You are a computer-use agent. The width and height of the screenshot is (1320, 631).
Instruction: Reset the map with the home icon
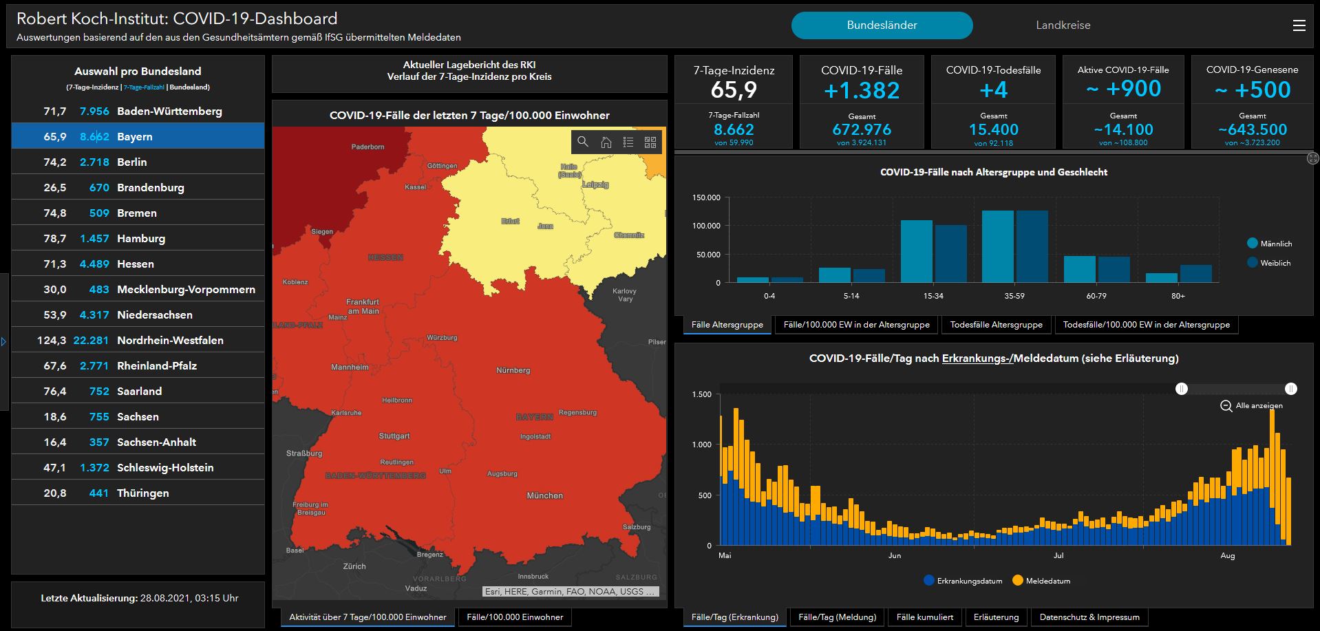pyautogui.click(x=606, y=142)
